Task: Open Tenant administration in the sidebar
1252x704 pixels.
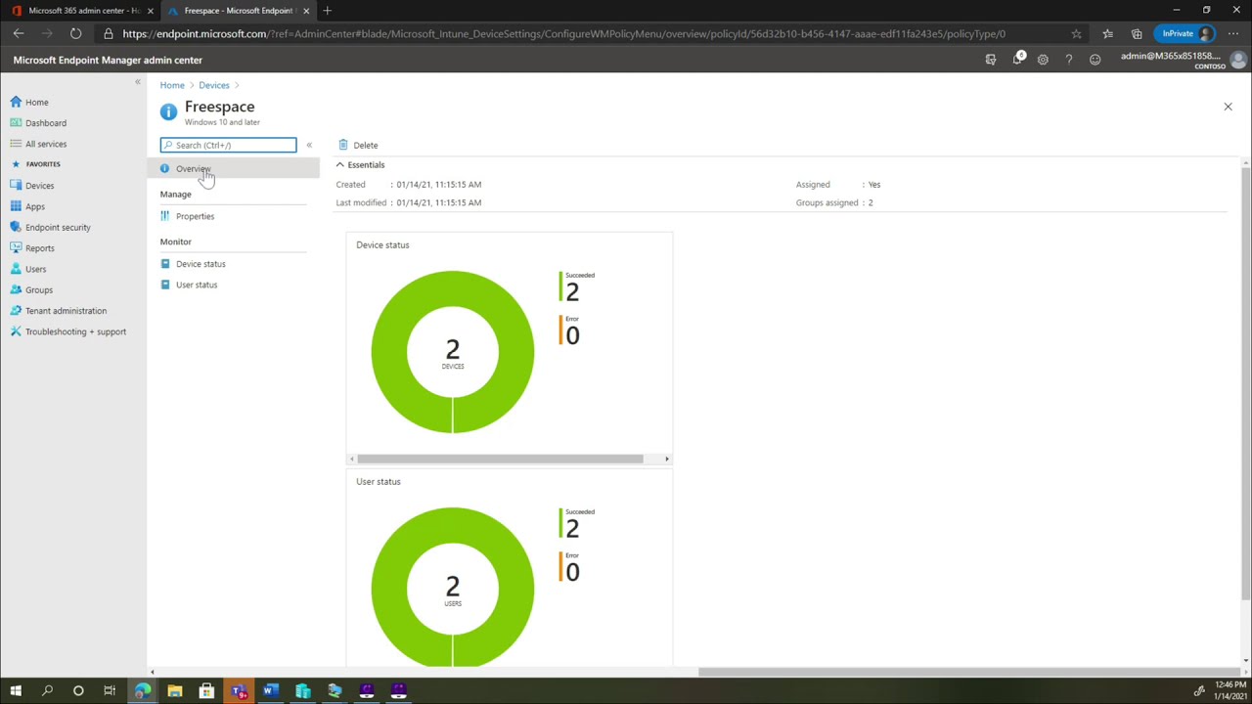Action: [66, 311]
